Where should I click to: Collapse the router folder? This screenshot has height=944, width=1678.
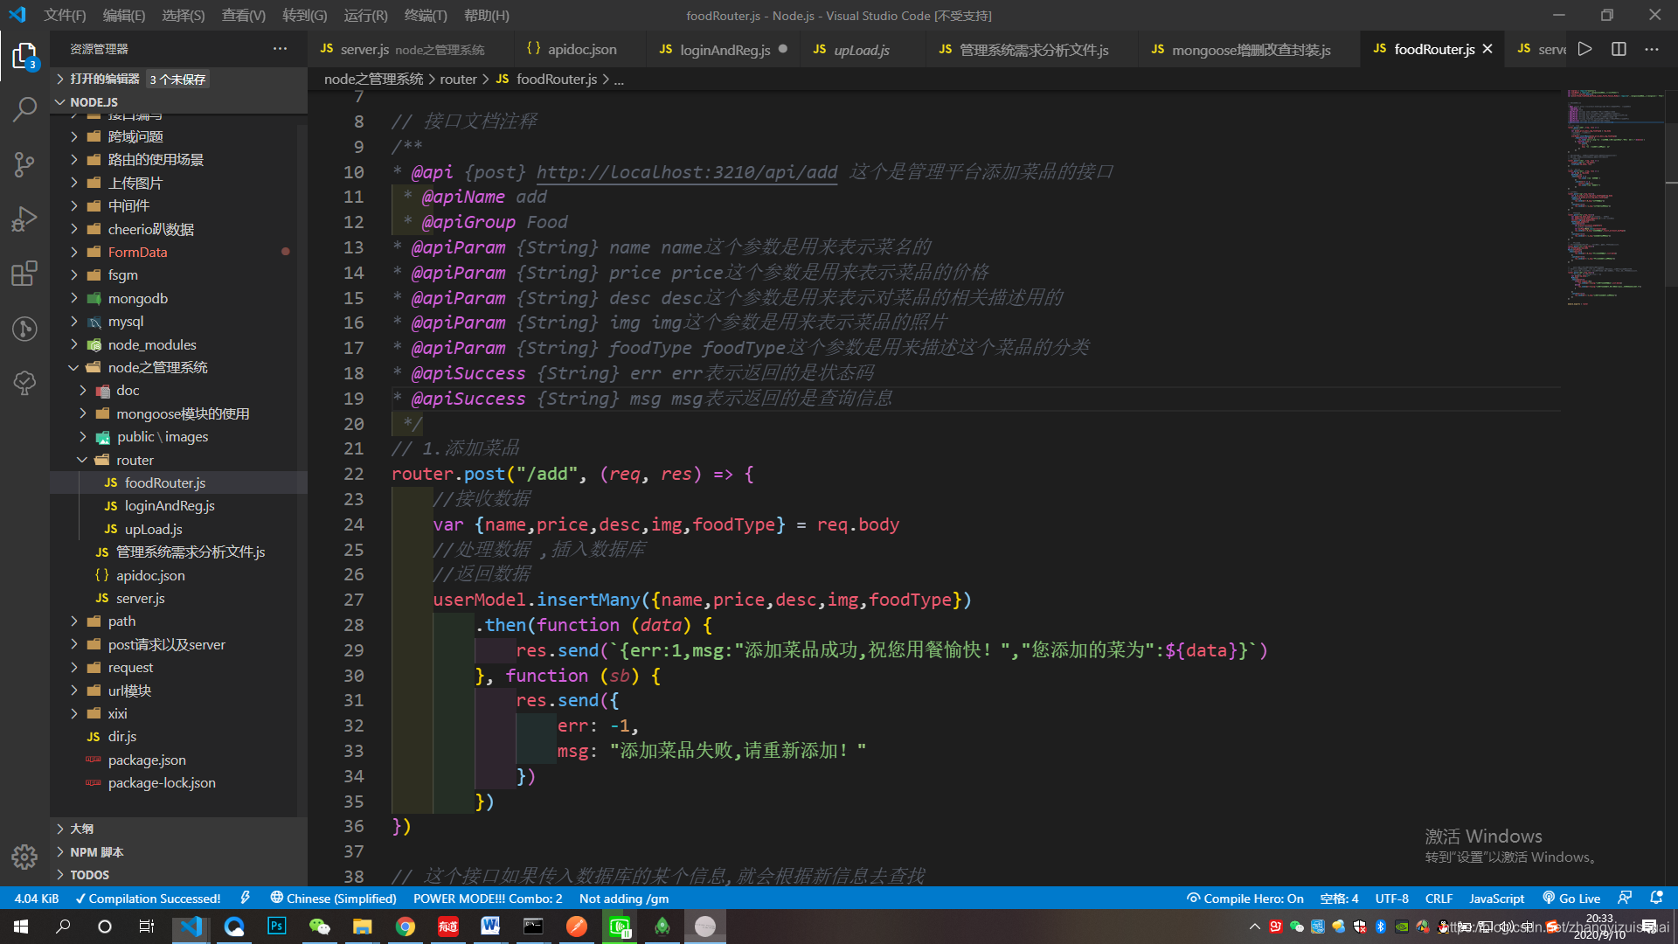pyautogui.click(x=135, y=460)
